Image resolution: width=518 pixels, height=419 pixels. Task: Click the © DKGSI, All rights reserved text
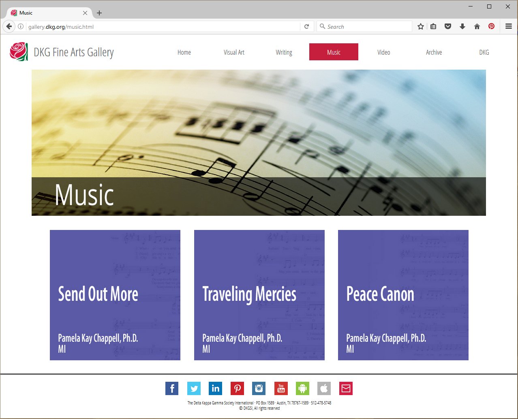(259, 408)
